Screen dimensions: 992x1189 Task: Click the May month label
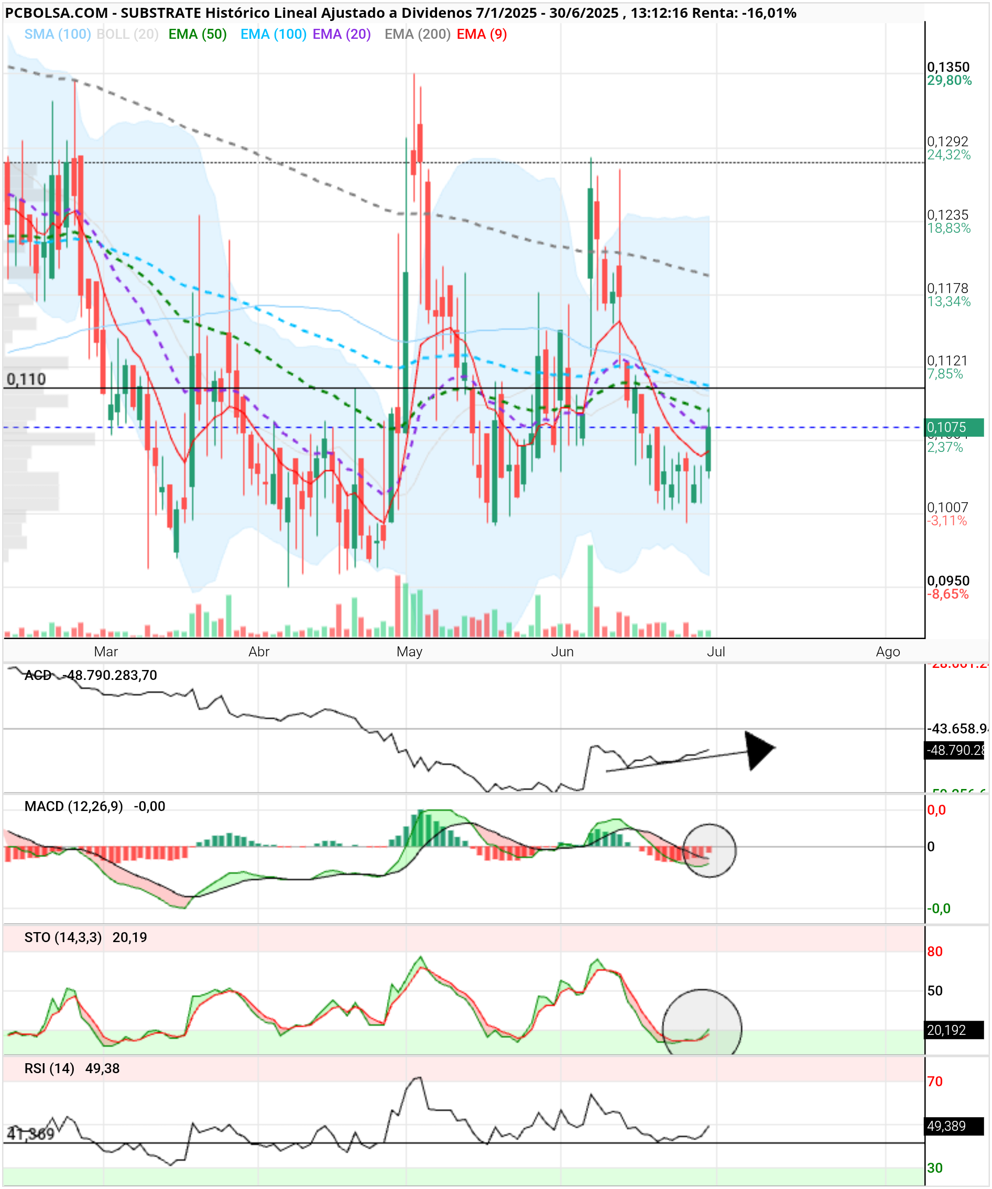point(410,652)
